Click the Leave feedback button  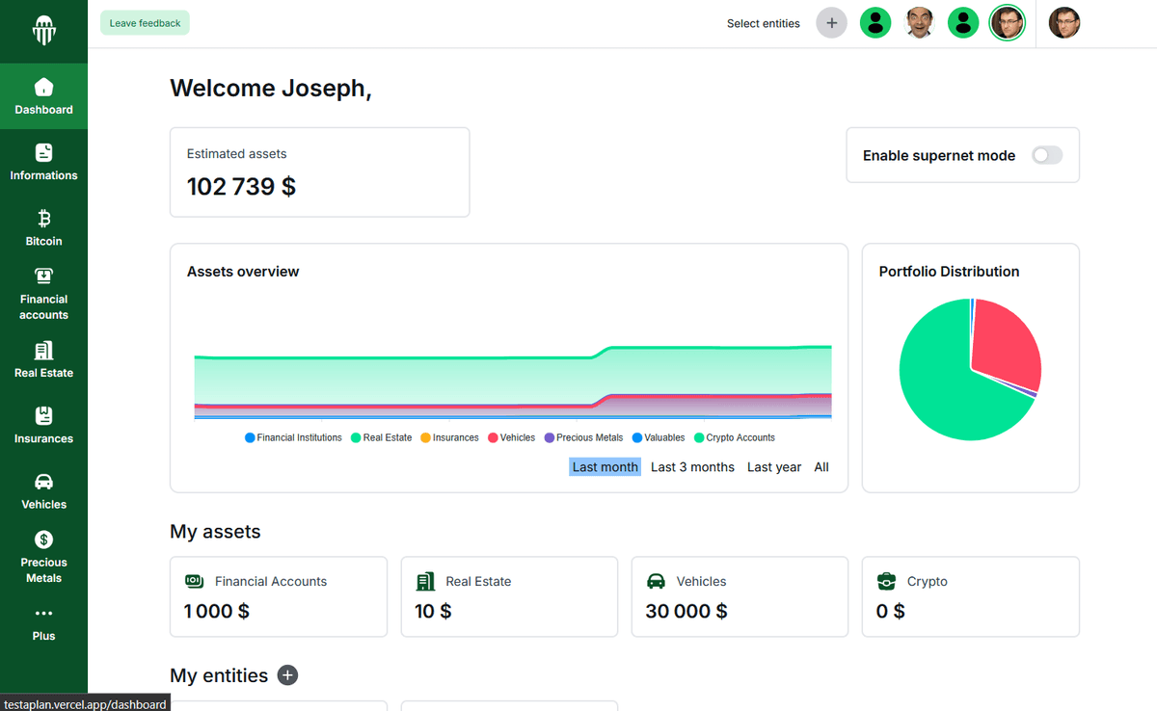pos(145,23)
